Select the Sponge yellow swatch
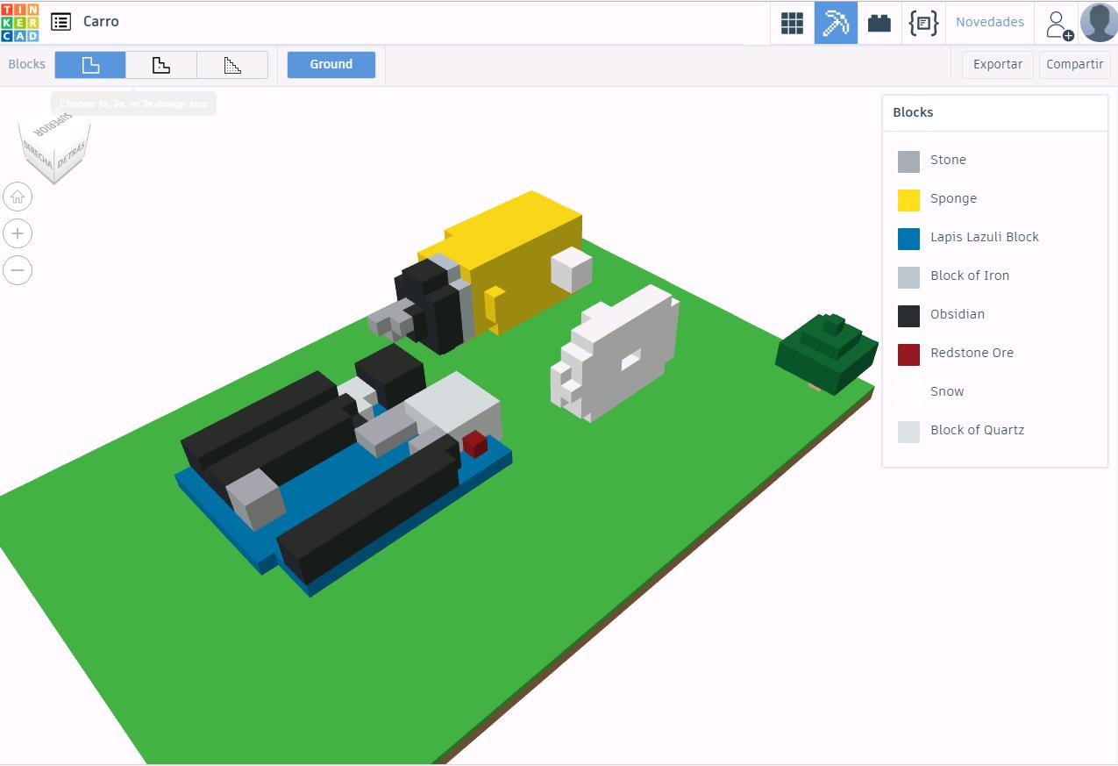This screenshot has width=1118, height=766. pos(908,200)
